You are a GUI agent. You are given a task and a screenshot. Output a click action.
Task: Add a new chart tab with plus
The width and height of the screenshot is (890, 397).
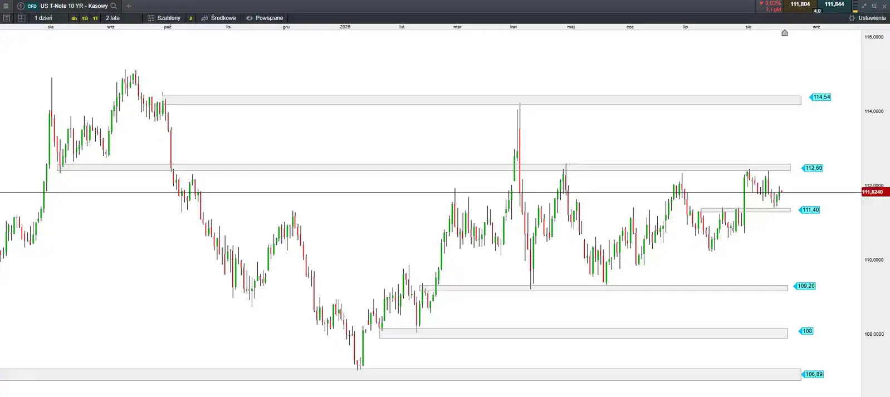pyautogui.click(x=129, y=6)
